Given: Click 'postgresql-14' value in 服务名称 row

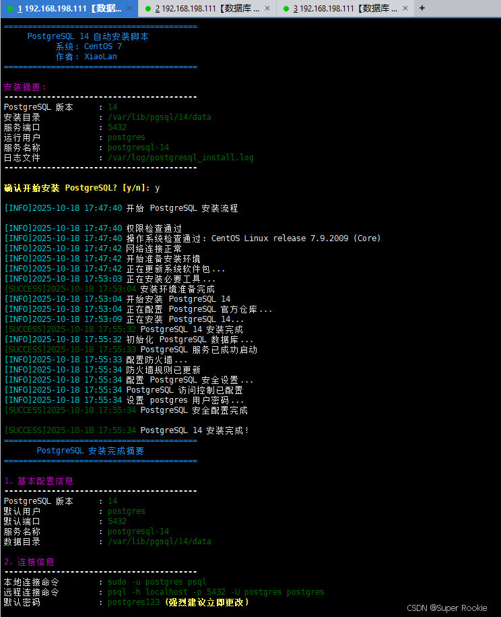Looking at the screenshot, I should tap(139, 148).
